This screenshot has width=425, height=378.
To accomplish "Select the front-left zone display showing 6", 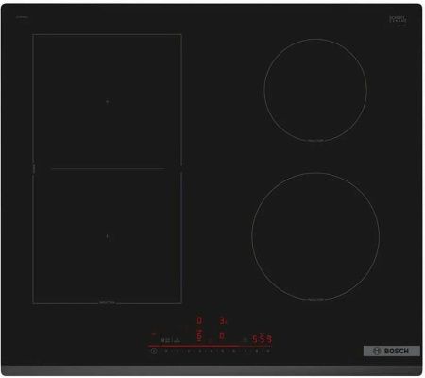I will pyautogui.click(x=199, y=336).
